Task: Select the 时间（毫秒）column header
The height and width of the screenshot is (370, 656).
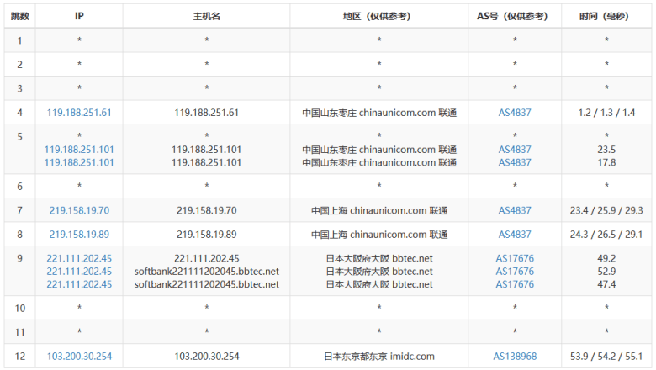Action: pyautogui.click(x=606, y=16)
